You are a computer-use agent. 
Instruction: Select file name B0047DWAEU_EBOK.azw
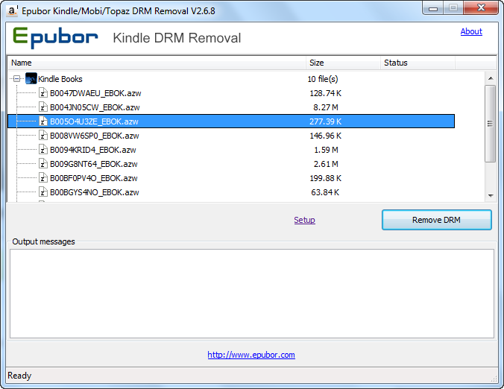tap(95, 93)
